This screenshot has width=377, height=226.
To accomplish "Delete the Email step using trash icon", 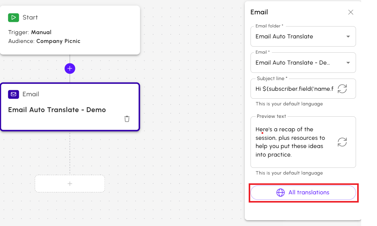I will coord(127,119).
